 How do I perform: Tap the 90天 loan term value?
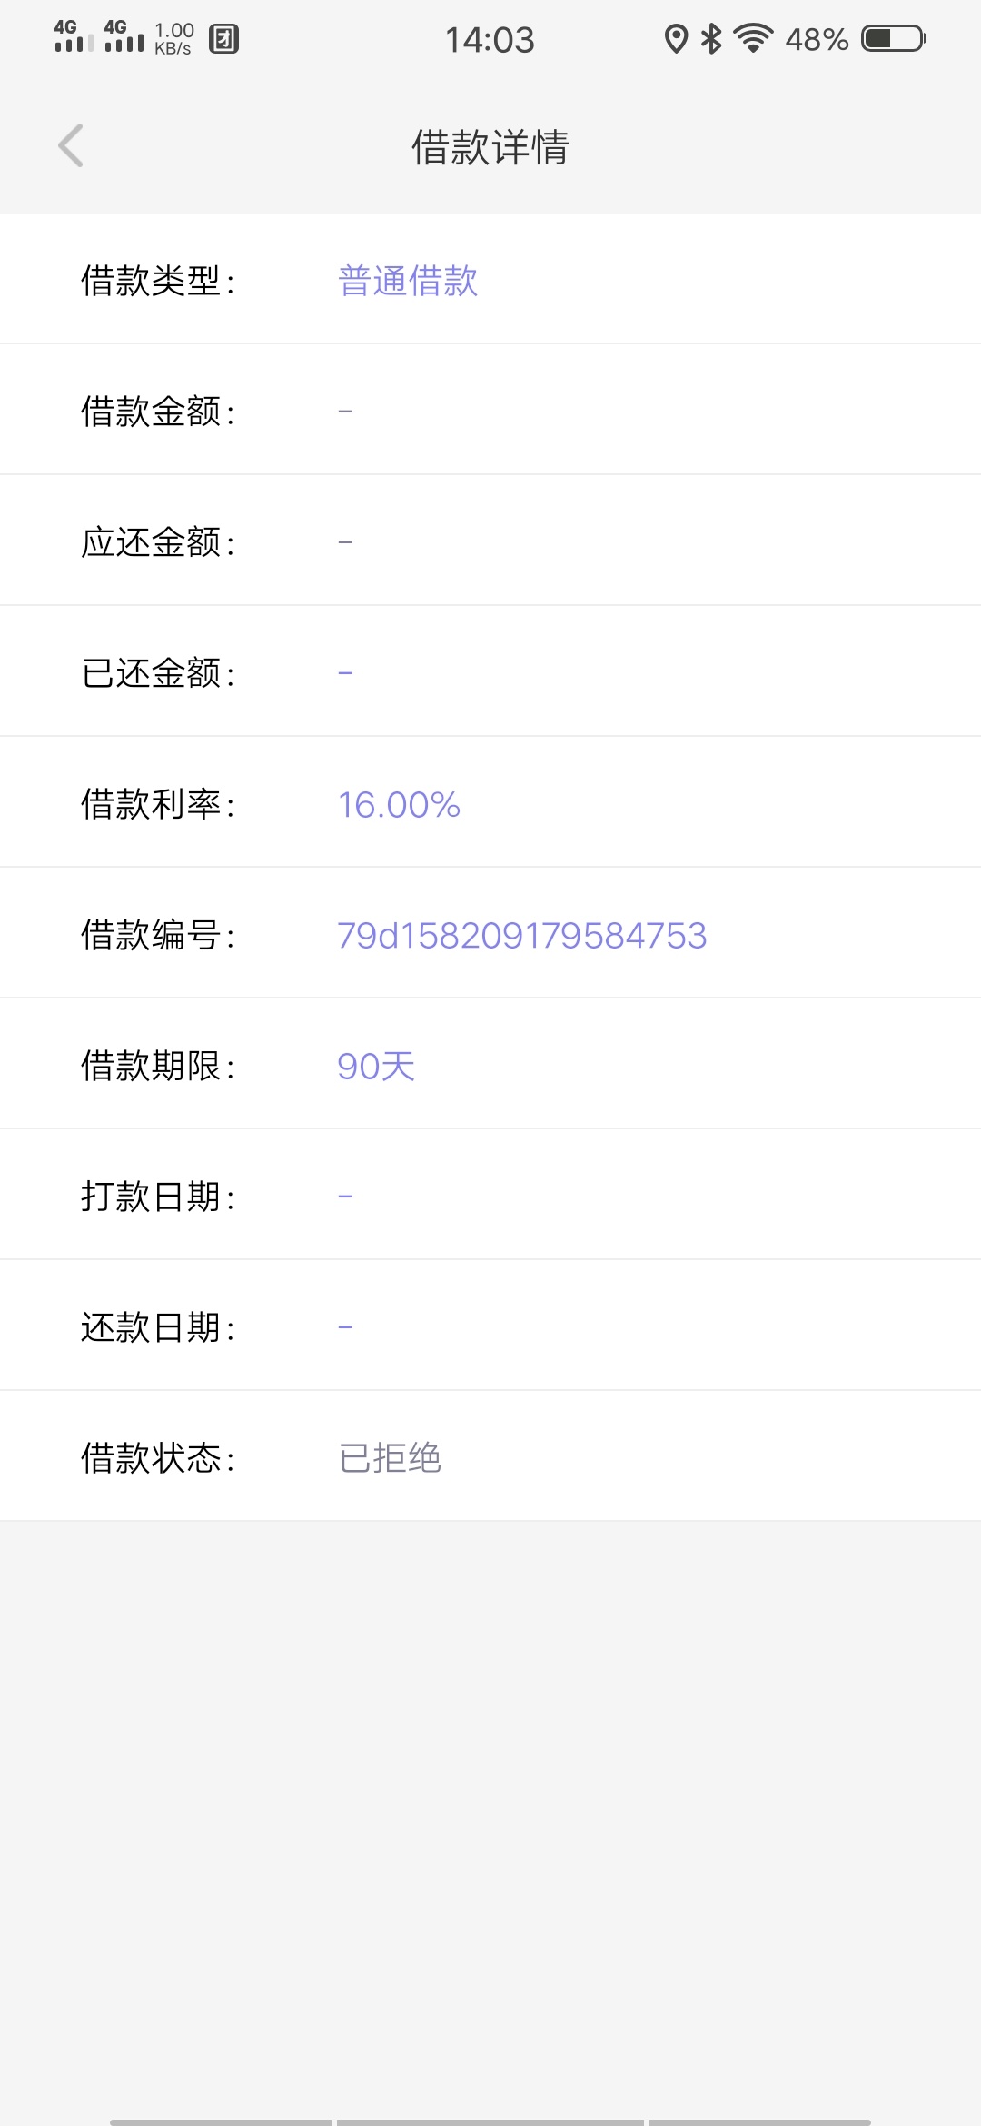[x=376, y=1066]
